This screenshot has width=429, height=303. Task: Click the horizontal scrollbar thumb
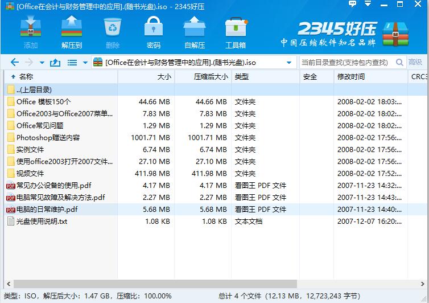pos(155,284)
